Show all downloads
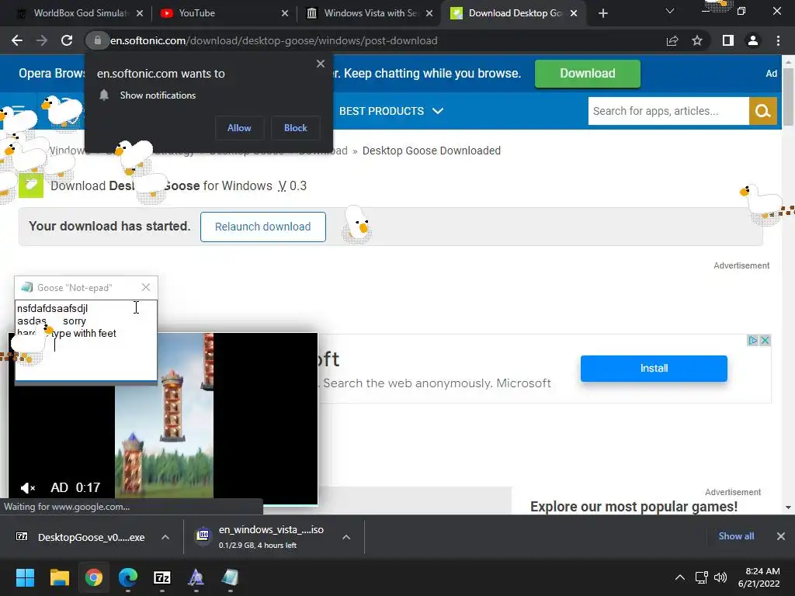Viewport: 795px width, 596px height. click(736, 536)
